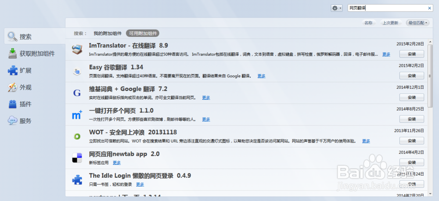This screenshot has width=439, height=201.
Task: Click the 2013年11月26日 update date
Action: 409,130
